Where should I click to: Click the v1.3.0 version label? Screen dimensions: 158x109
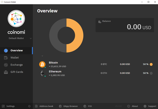coord(118,106)
